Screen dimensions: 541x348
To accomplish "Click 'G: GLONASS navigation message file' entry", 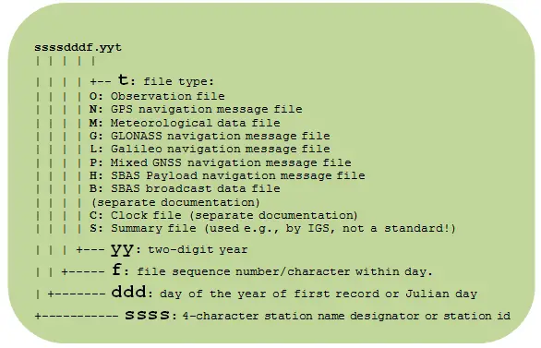I will coord(210,136).
